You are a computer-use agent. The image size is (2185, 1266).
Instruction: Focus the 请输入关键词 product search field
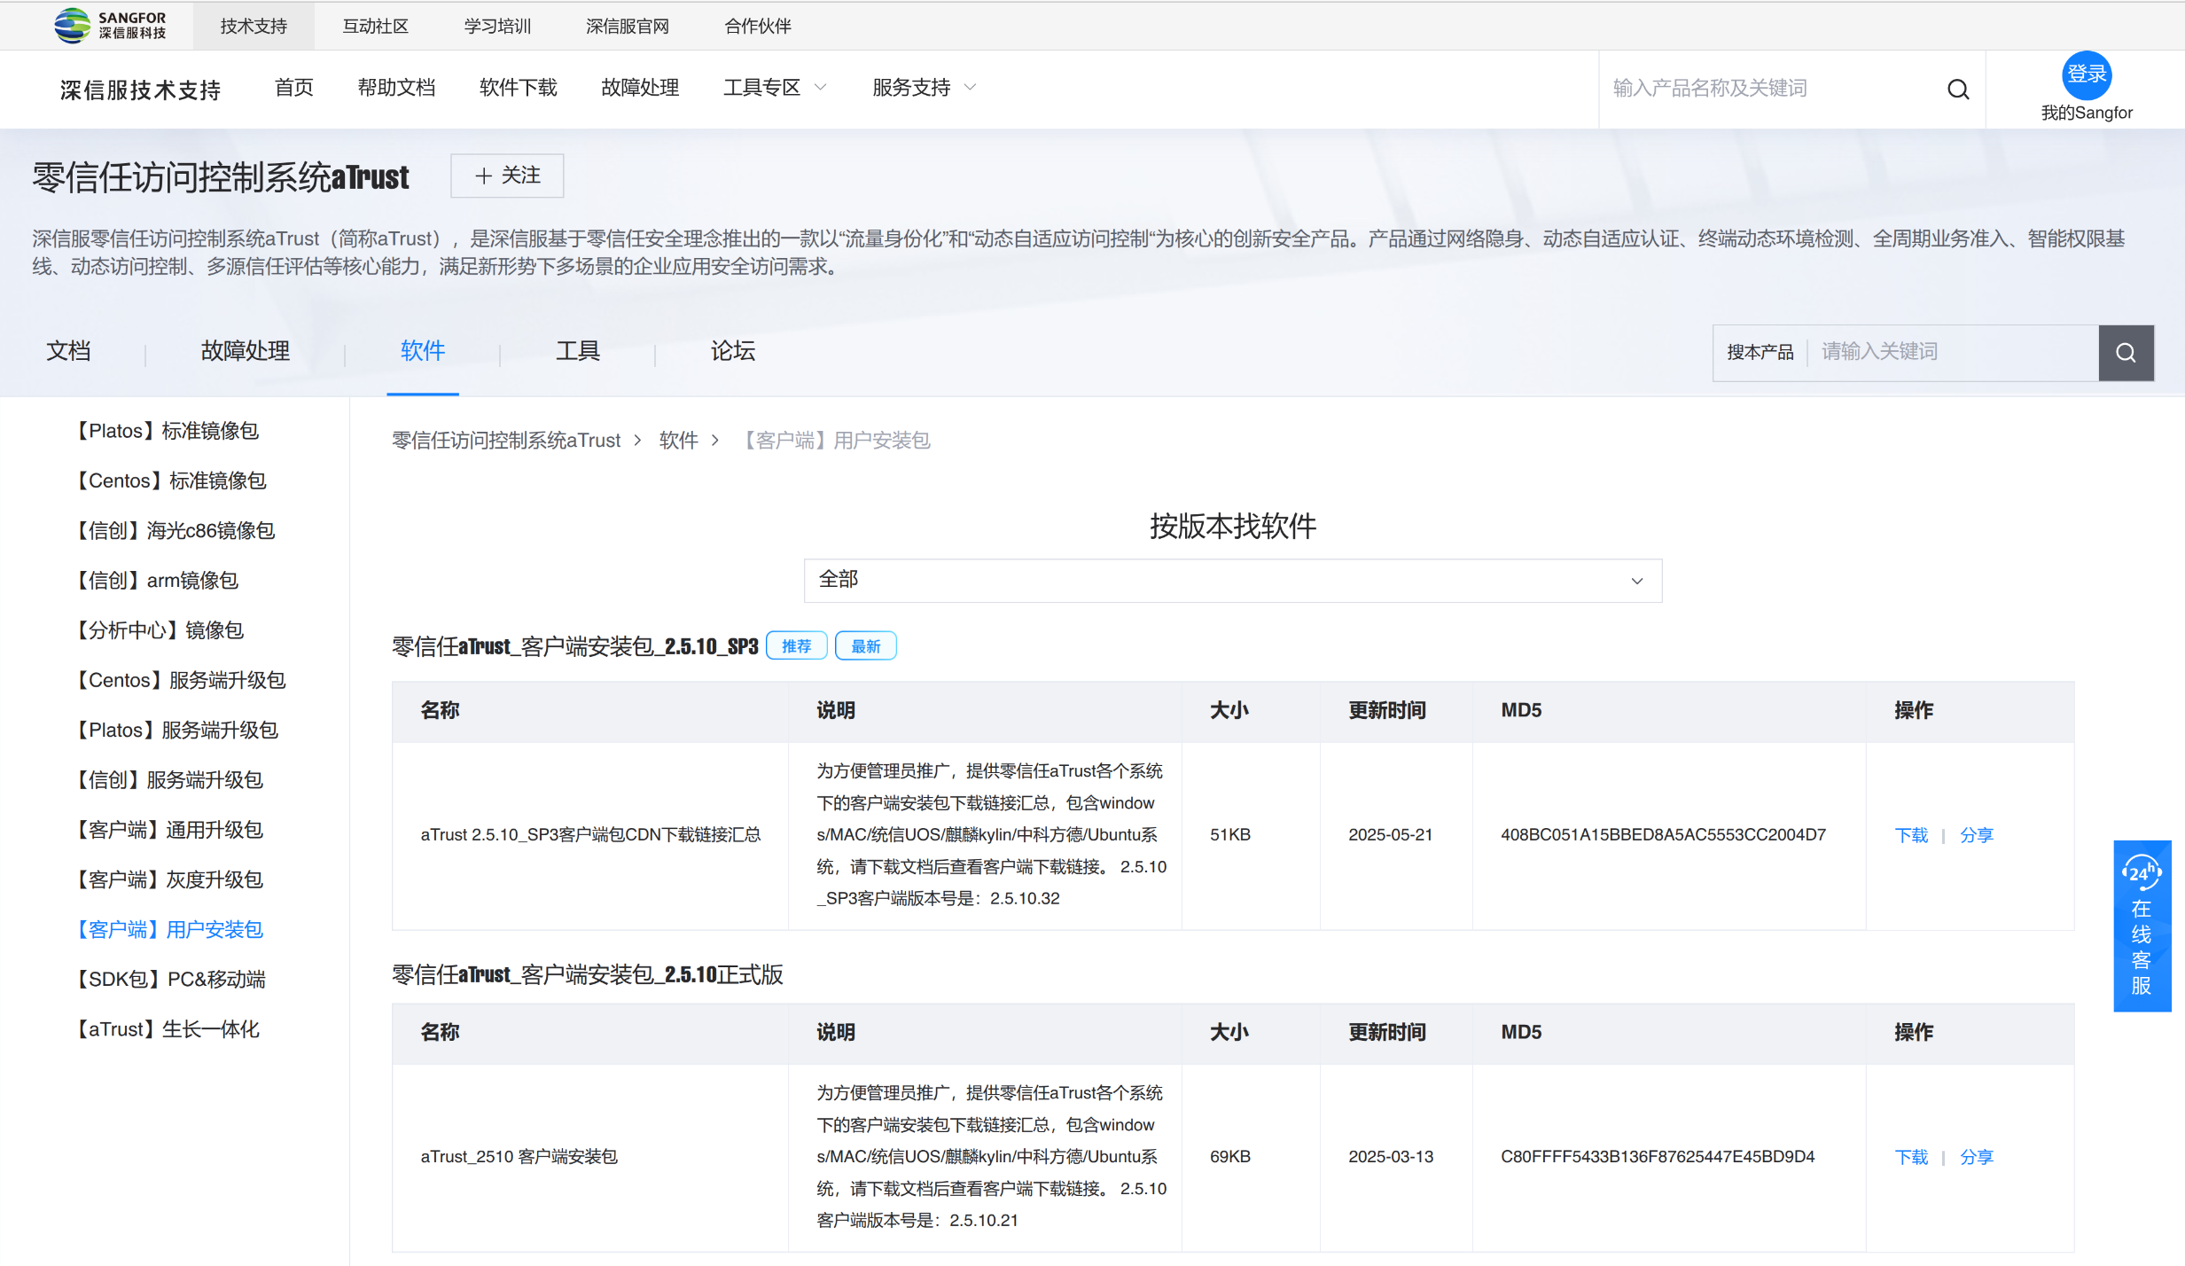click(x=1953, y=352)
